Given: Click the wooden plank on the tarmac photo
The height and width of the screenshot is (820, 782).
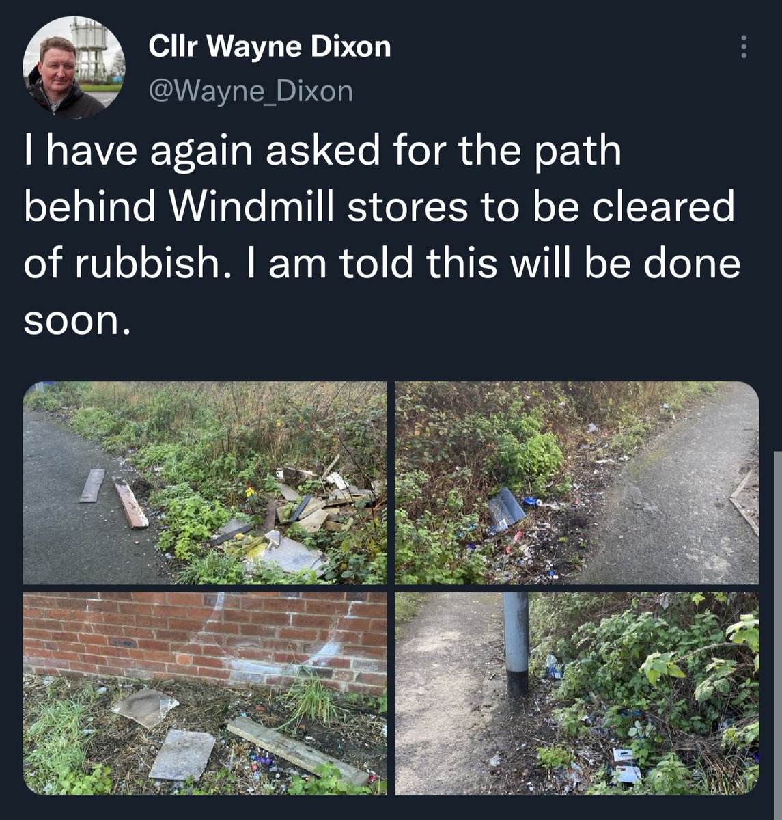Looking at the screenshot, I should (x=130, y=502).
